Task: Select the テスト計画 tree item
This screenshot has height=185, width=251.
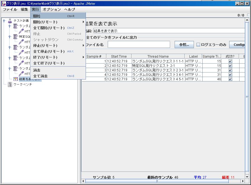Action: (x=21, y=21)
